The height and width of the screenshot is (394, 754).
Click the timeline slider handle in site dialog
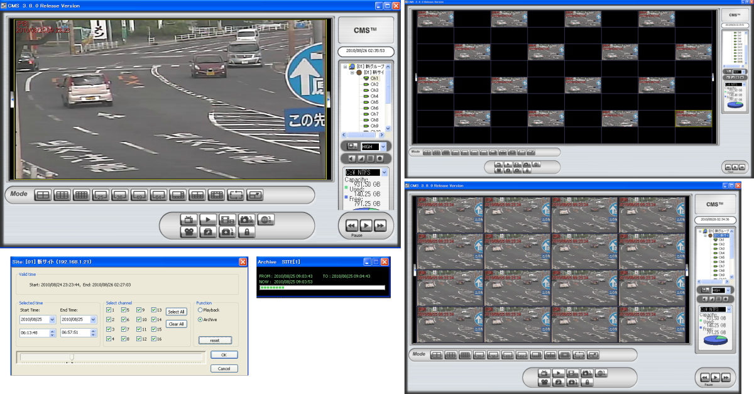(72, 357)
